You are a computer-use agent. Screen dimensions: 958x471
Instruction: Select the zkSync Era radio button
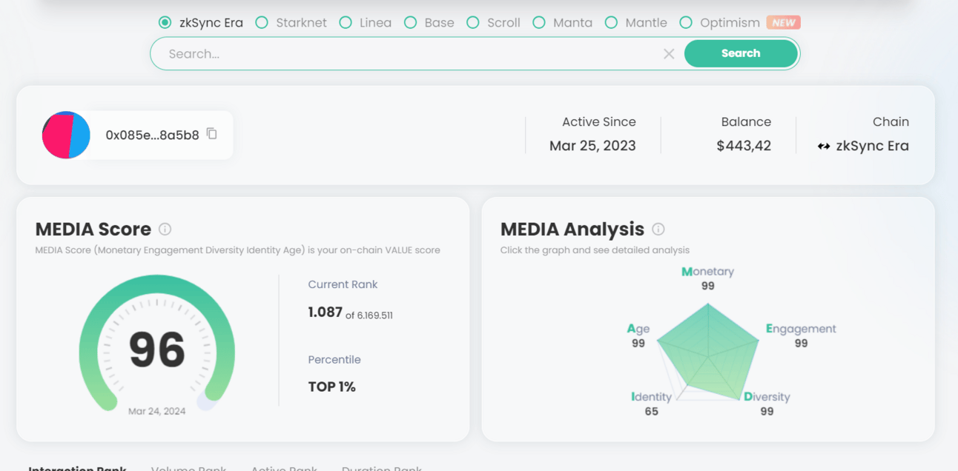[165, 22]
